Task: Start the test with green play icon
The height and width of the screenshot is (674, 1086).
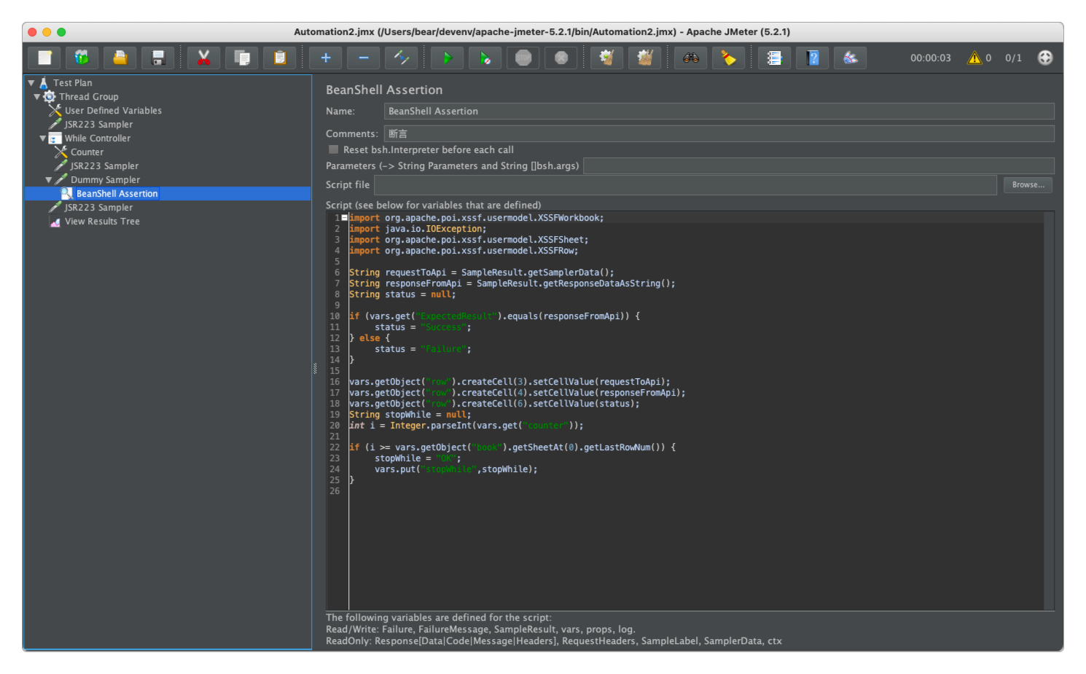Action: coord(448,58)
